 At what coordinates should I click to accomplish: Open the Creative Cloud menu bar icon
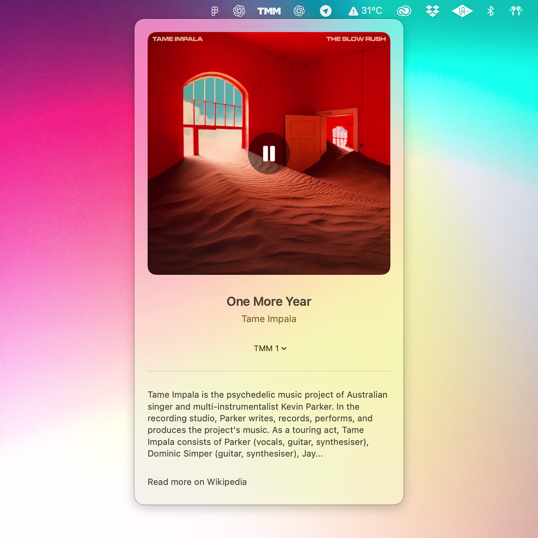(x=404, y=11)
